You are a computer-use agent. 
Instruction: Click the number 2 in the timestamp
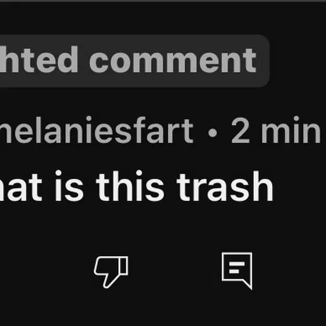pyautogui.click(x=240, y=130)
